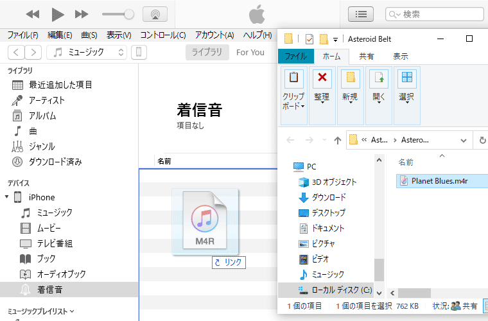Viewport: 488px width, 321px height.
Task: Open the 曲(S) menu
Action: click(89, 35)
